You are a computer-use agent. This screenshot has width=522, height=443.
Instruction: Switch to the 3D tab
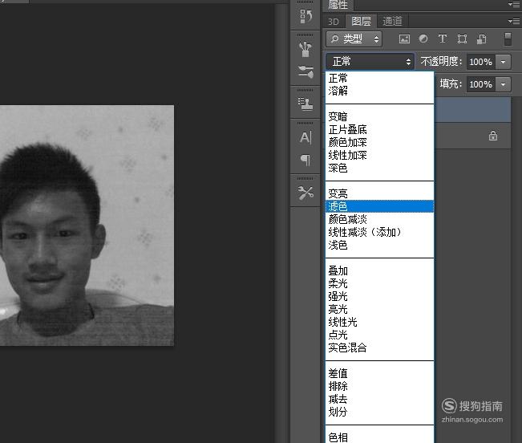point(334,22)
